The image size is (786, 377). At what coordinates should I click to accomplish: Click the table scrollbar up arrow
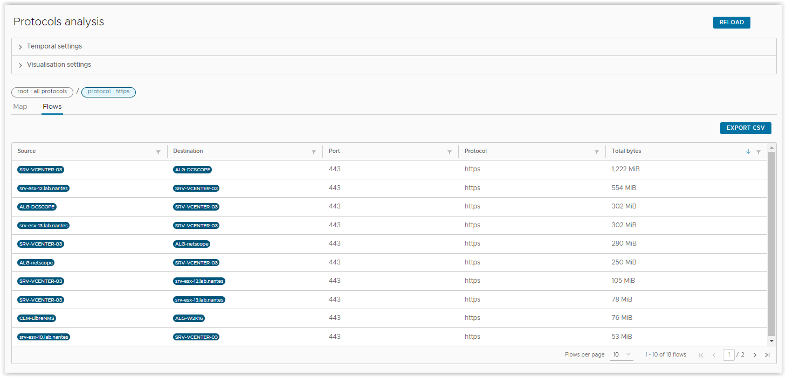[x=771, y=148]
